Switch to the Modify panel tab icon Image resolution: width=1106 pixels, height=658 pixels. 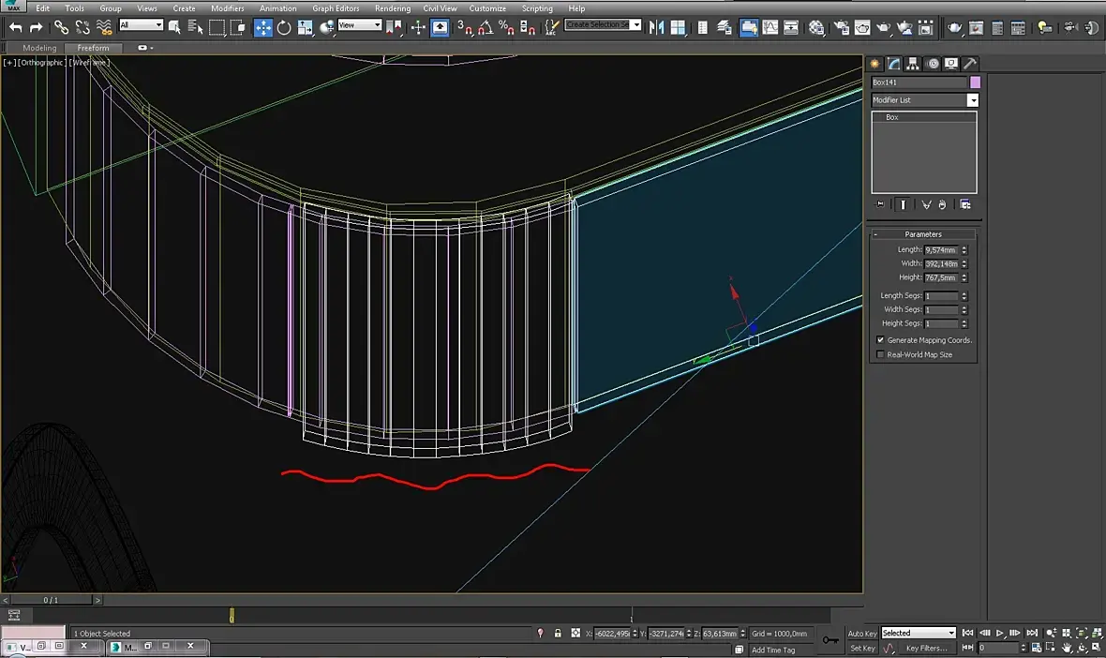coord(894,64)
